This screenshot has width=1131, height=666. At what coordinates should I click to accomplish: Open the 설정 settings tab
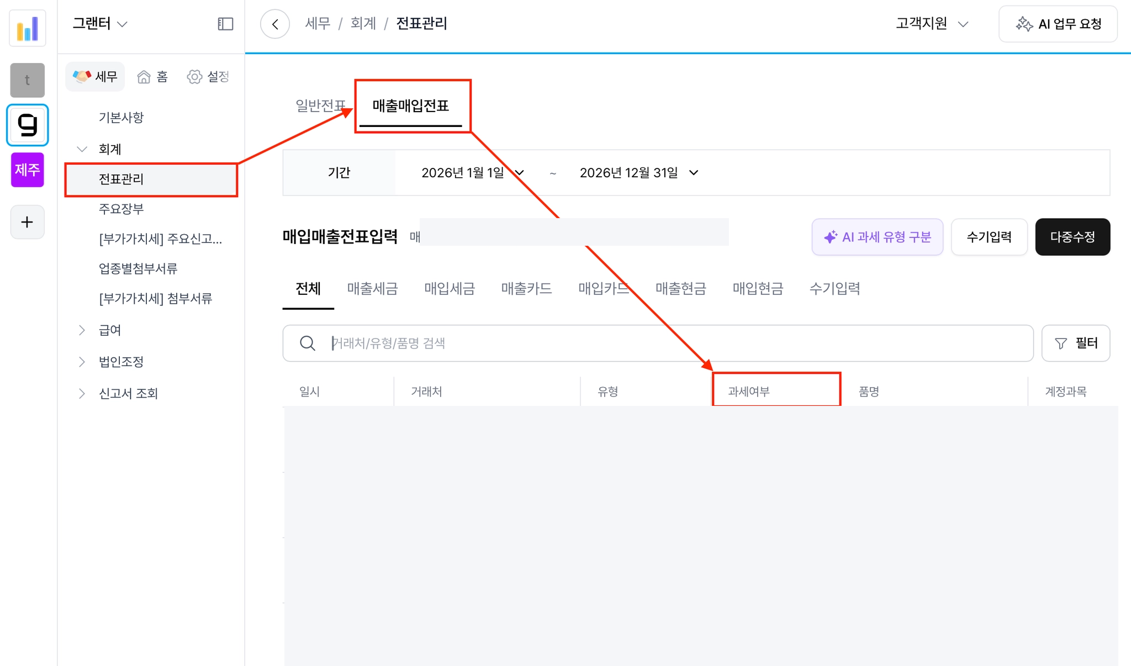208,76
